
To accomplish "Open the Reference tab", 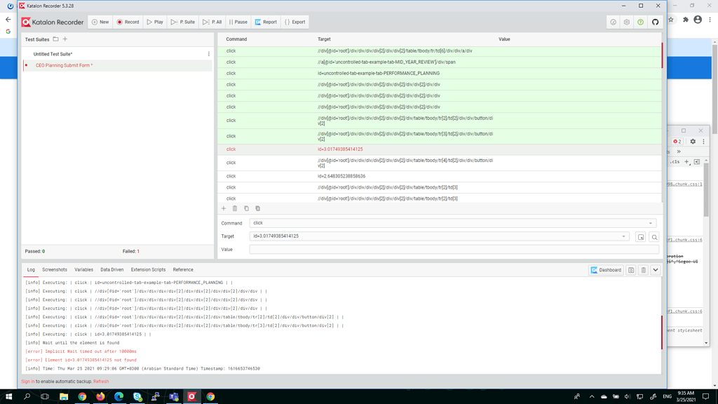I will coord(183,270).
